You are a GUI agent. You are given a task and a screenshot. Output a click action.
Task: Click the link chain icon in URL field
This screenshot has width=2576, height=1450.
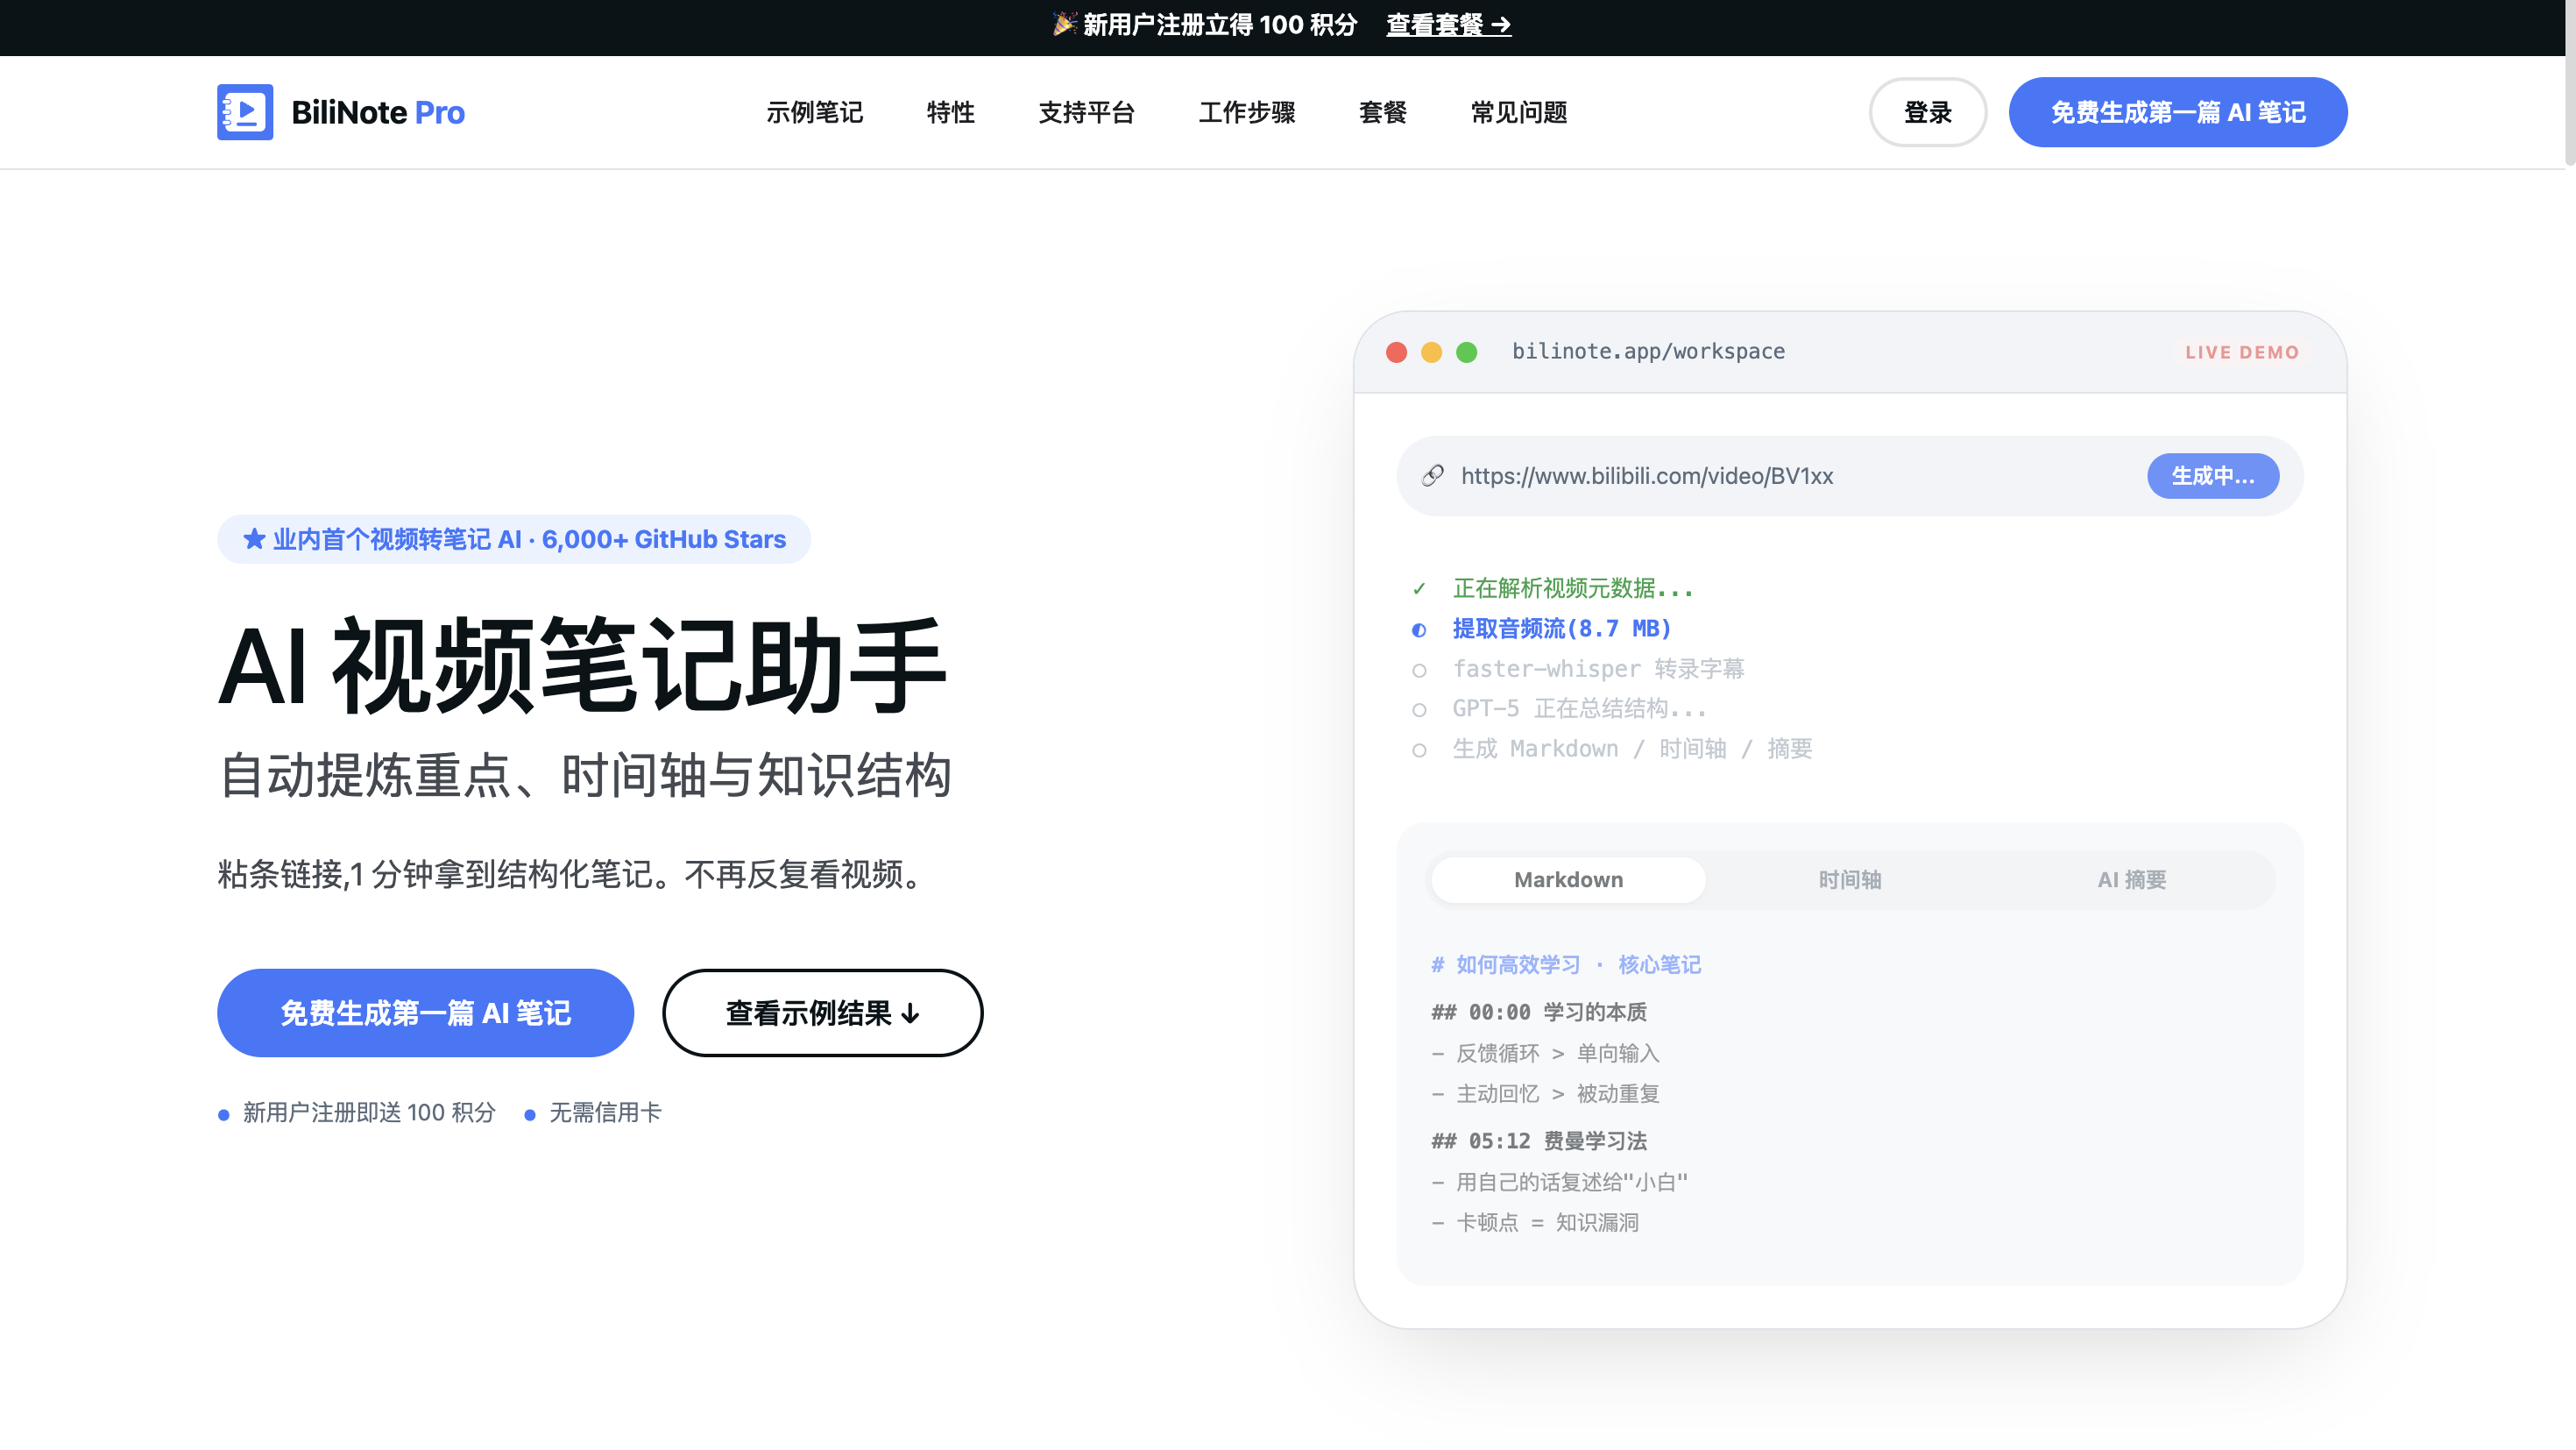pos(1432,476)
